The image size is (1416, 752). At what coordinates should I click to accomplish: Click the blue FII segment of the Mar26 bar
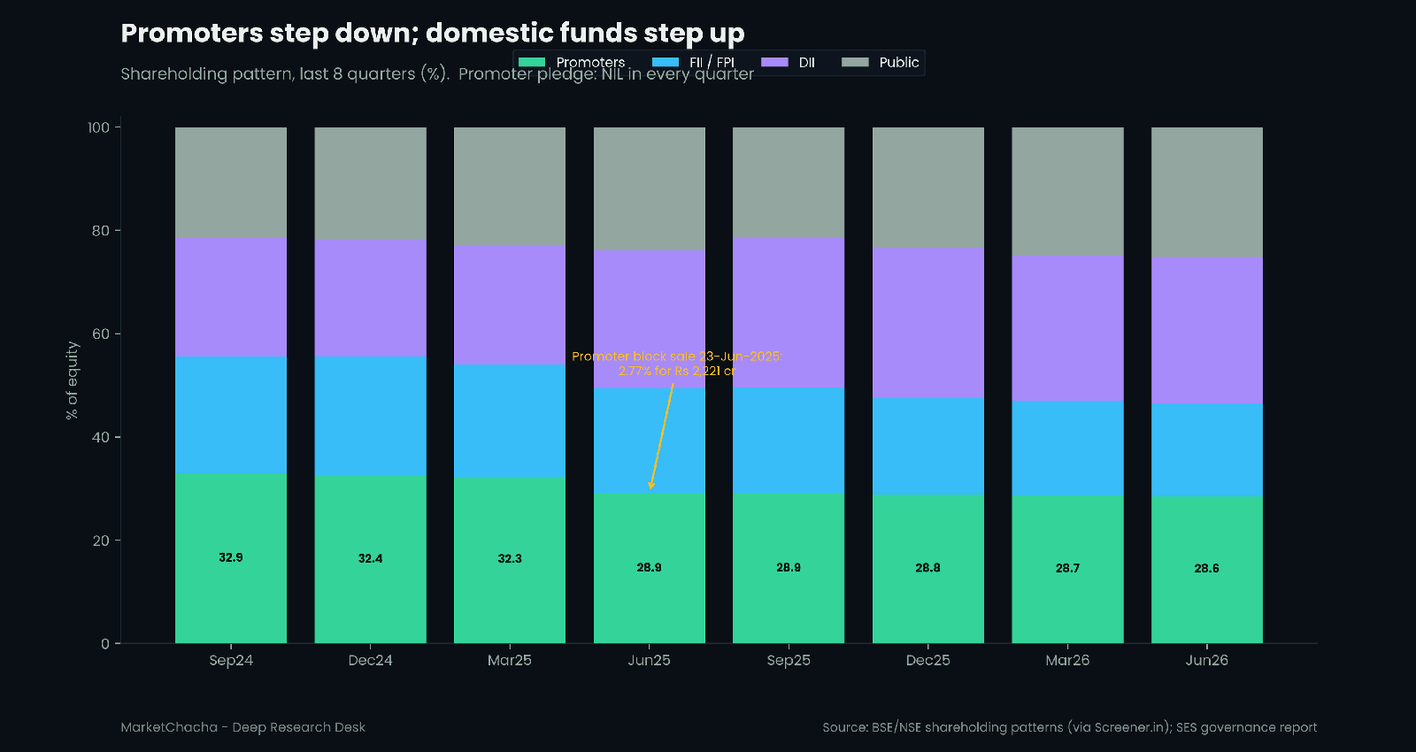(x=1067, y=449)
